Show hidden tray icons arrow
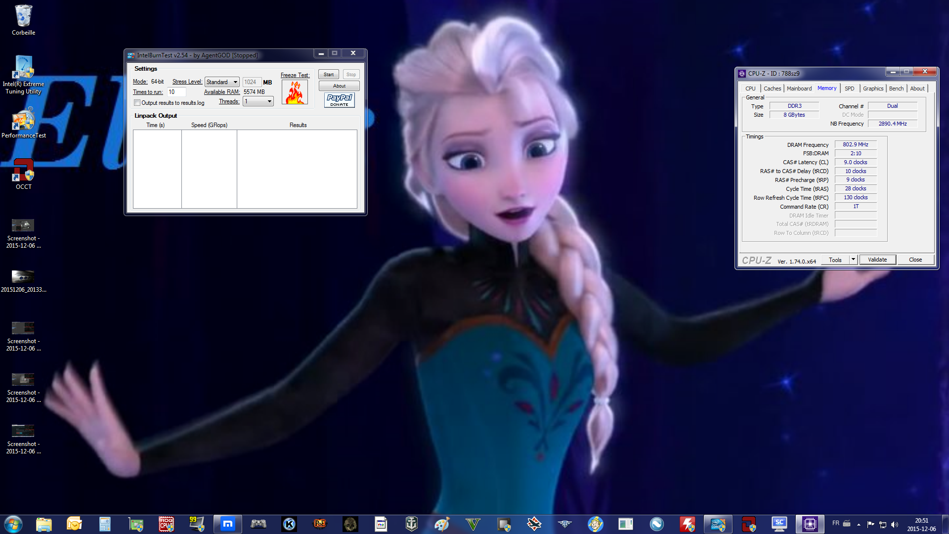949x534 pixels. [859, 524]
